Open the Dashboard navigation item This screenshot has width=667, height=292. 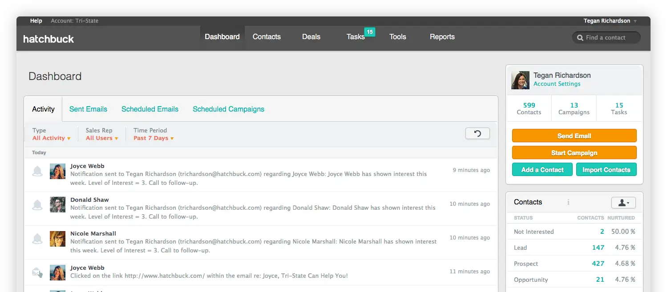(x=222, y=37)
